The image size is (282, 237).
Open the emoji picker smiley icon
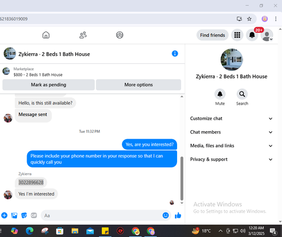tap(166, 216)
